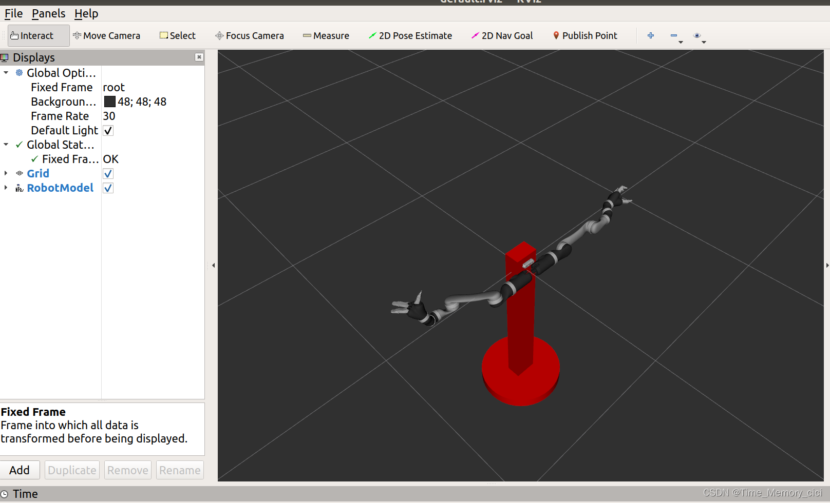Select the Default Light property row
Viewport: 830px width, 503px height.
pyautogui.click(x=102, y=130)
